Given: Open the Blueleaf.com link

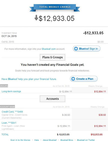Looking at the screenshot, I should click(x=49, y=49).
